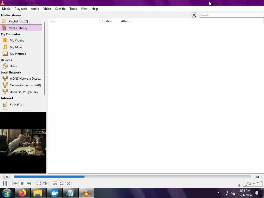Click the My Pictures image icon
Image resolution: width=264 pixels, height=198 pixels.
5,54
